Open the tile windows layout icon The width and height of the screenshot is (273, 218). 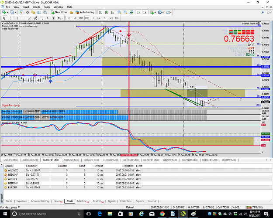pyautogui.click(x=131, y=12)
